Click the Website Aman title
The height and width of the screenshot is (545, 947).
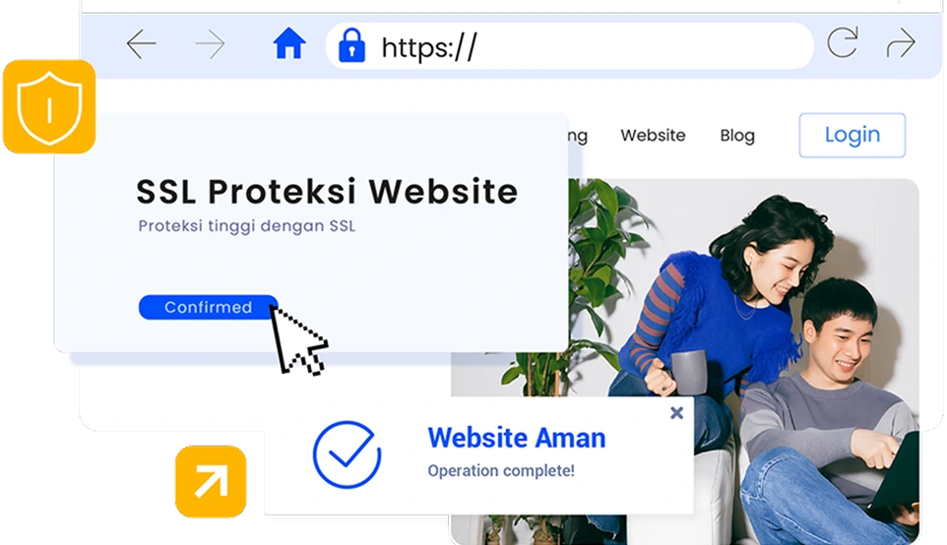[517, 438]
